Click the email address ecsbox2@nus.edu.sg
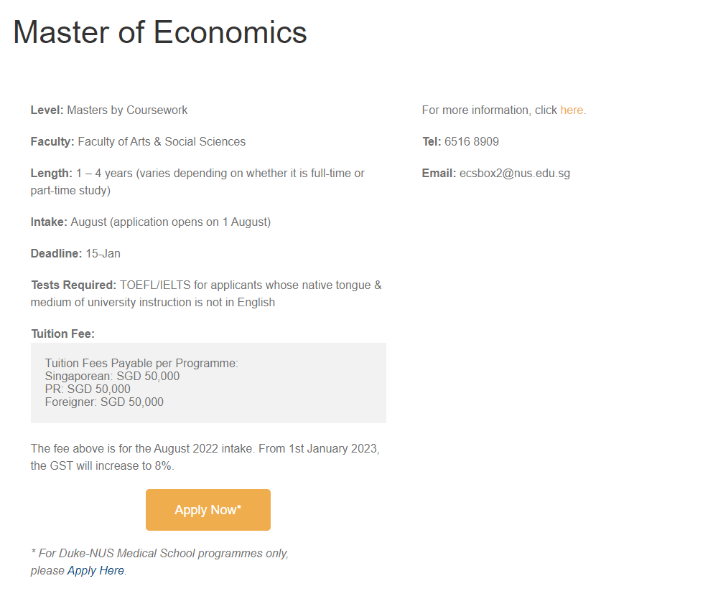This screenshot has height=596, width=708. click(515, 174)
